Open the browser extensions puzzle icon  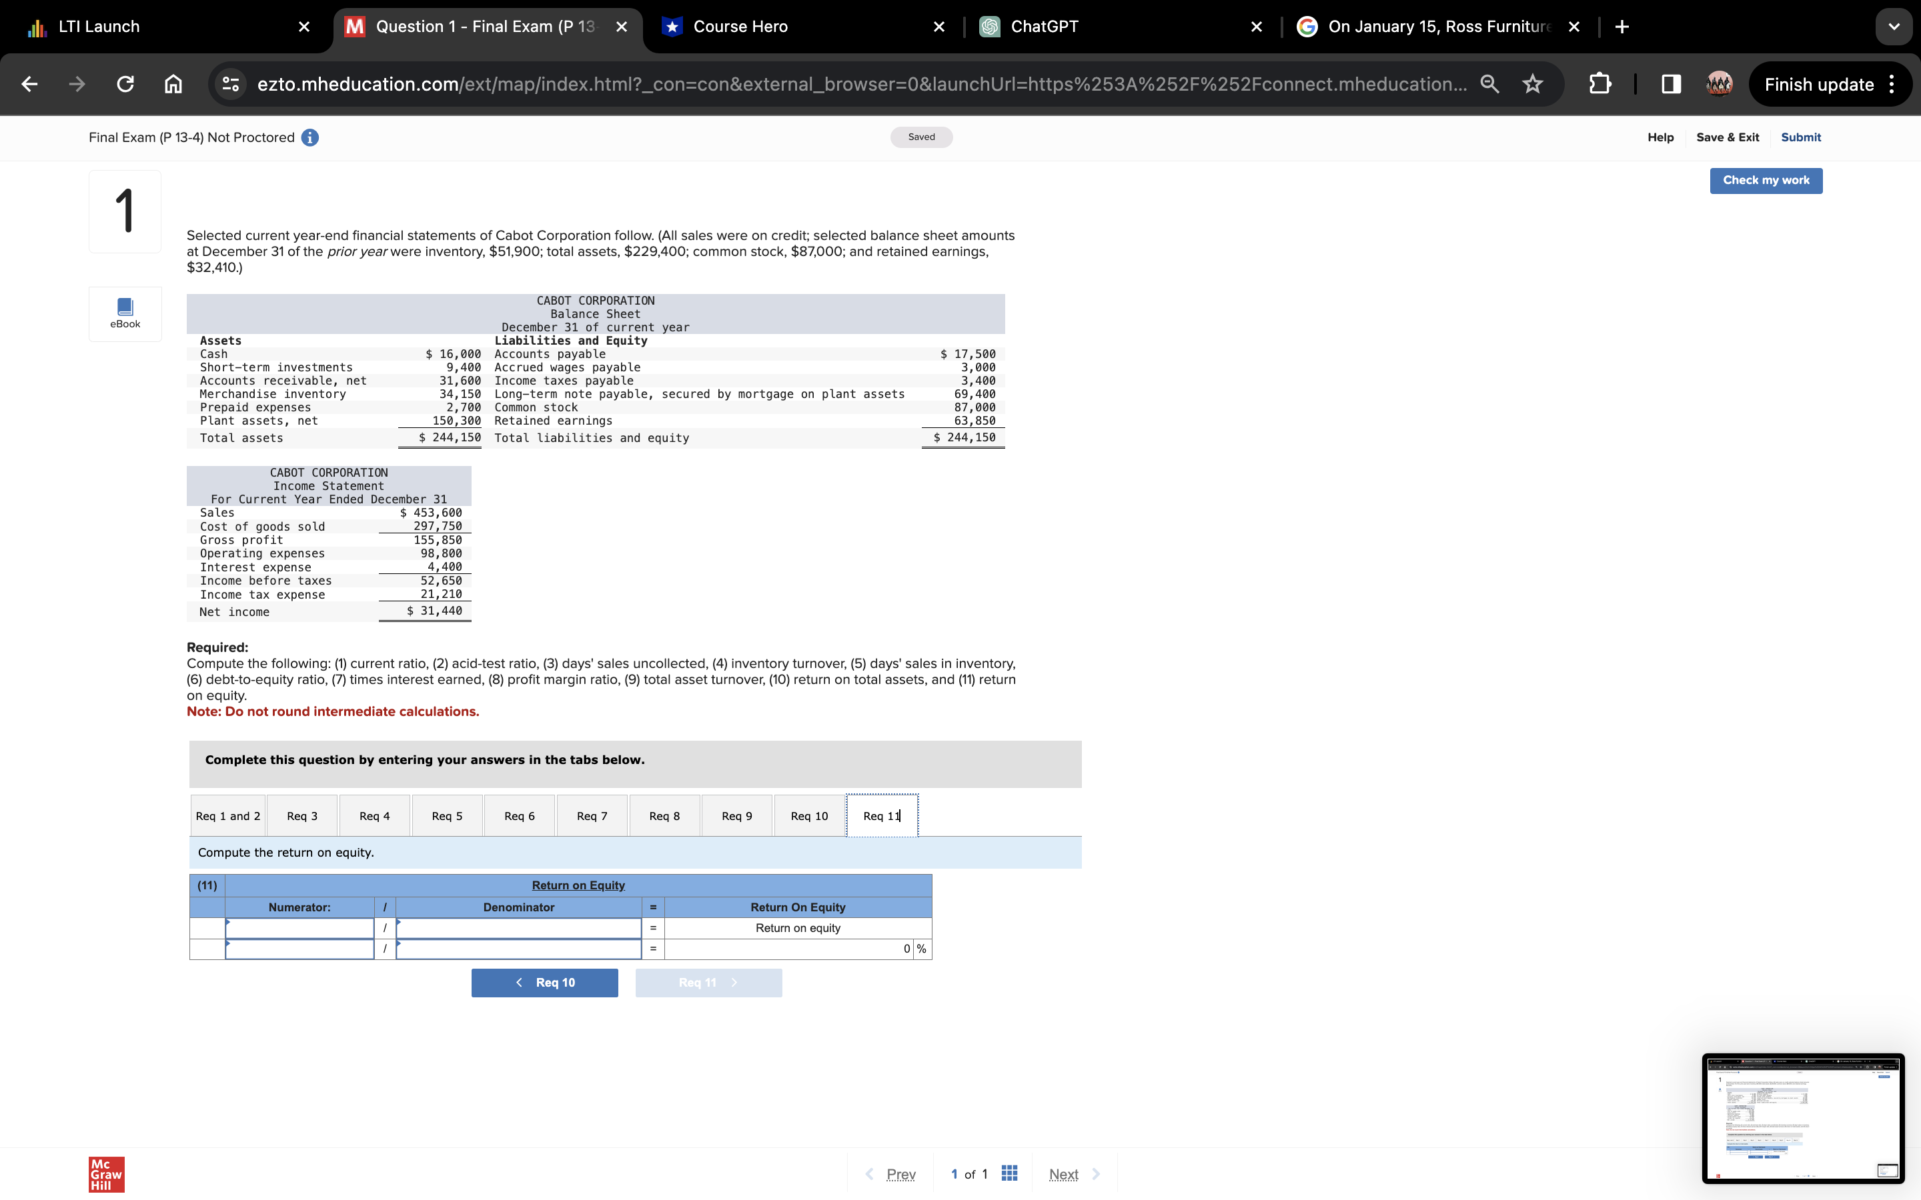click(1599, 84)
